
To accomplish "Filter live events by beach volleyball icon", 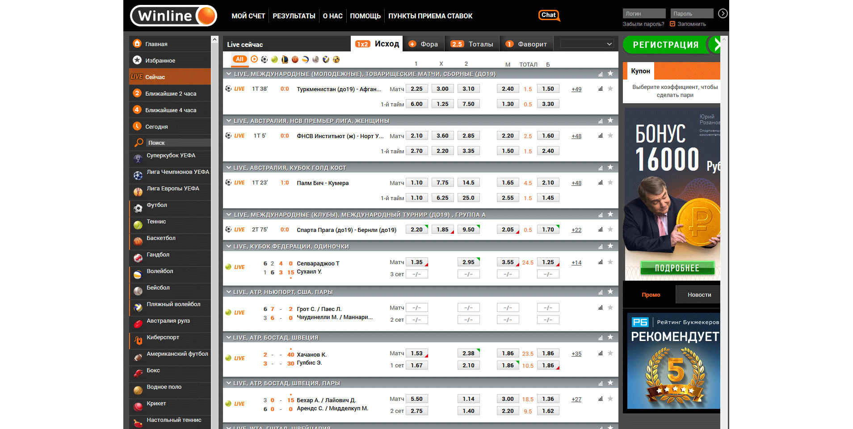I will 326,59.
